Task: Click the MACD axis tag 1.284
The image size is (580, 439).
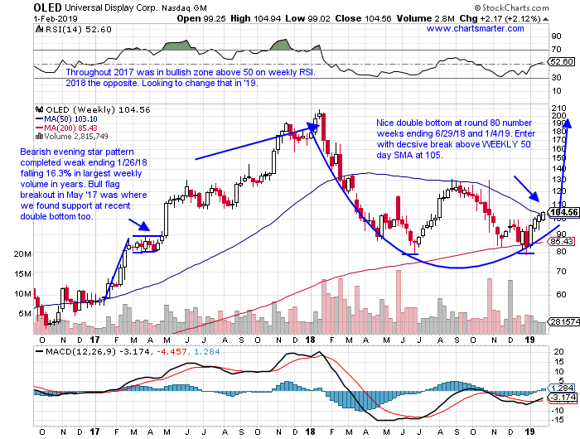Action: (563, 388)
